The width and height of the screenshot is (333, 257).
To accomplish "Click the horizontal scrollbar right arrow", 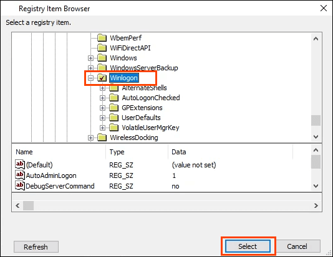I will click(x=316, y=205).
